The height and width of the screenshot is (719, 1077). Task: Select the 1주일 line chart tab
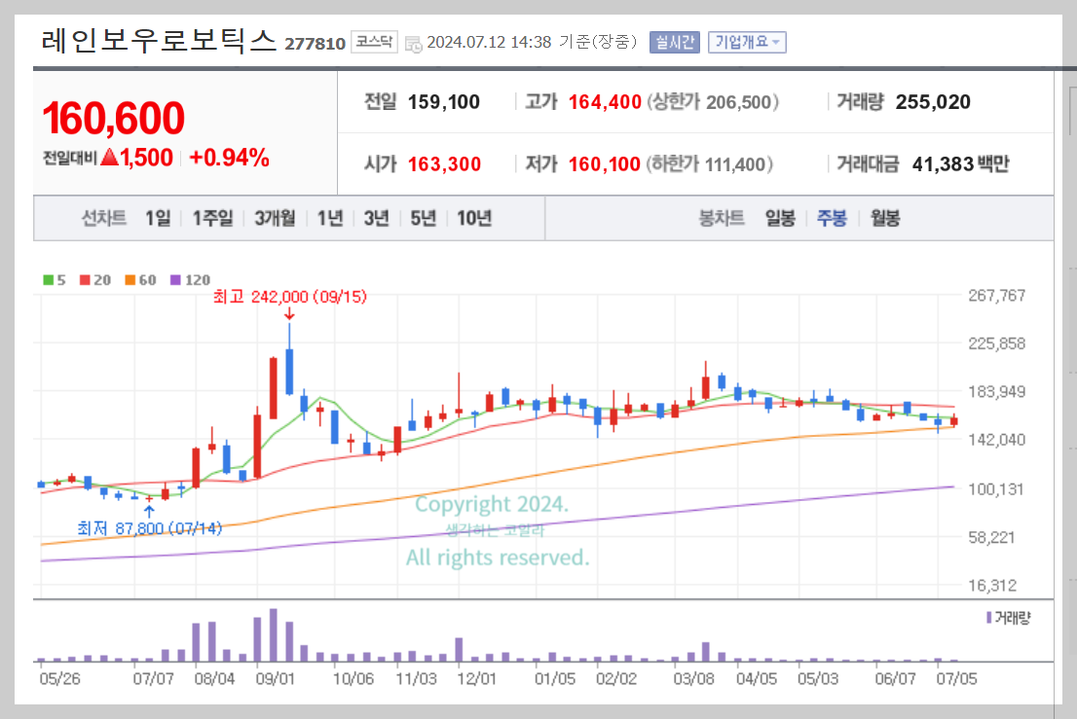(x=212, y=218)
